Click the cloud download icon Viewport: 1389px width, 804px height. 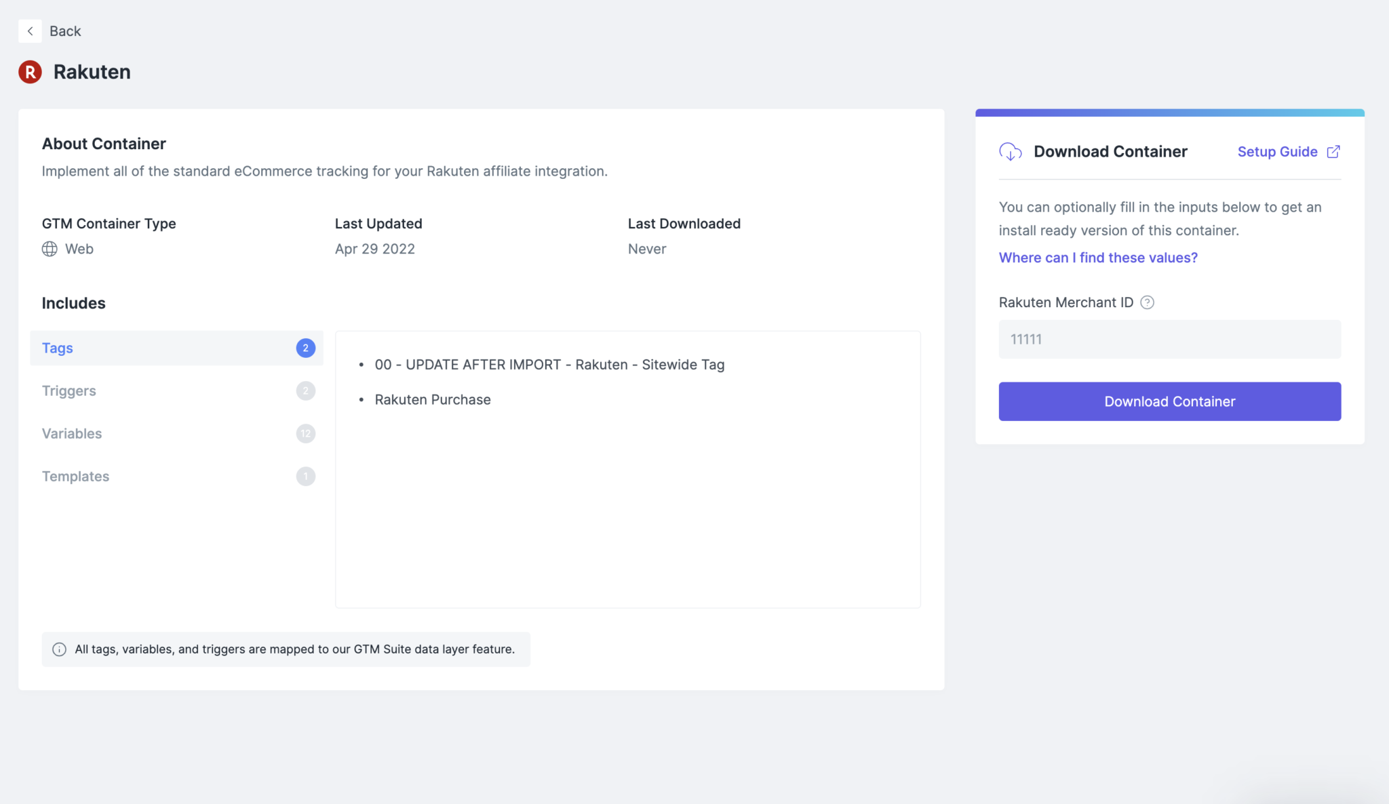coord(1011,152)
